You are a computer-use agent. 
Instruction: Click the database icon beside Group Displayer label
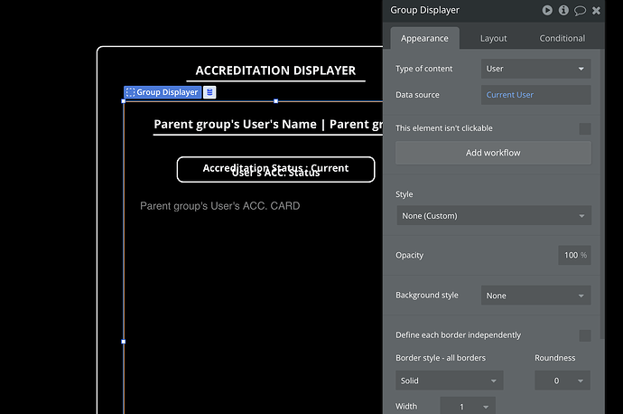click(x=209, y=92)
